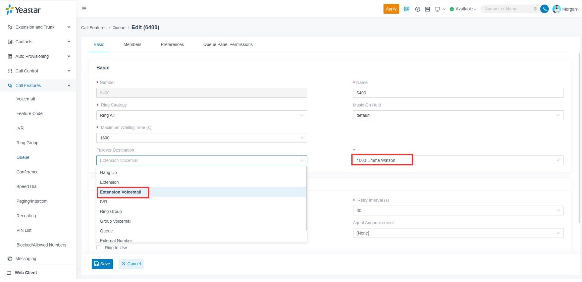Viewport: 582px width, 282px height.
Task: Open Morgan user avatar menu
Action: click(556, 9)
